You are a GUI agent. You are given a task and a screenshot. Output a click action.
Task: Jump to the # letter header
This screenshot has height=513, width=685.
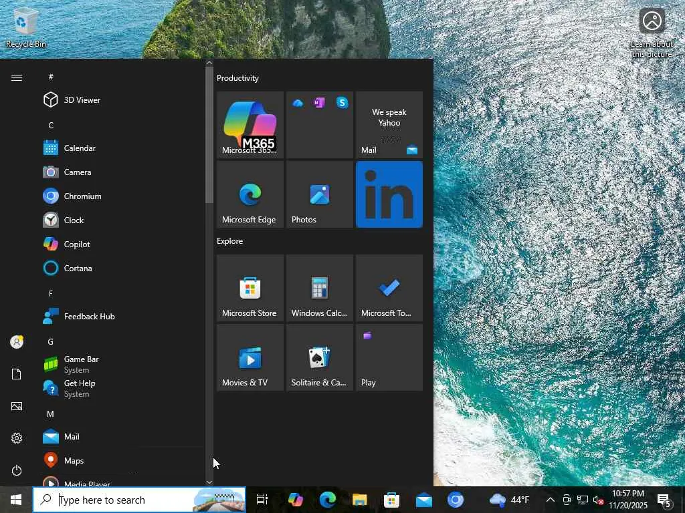pyautogui.click(x=51, y=77)
